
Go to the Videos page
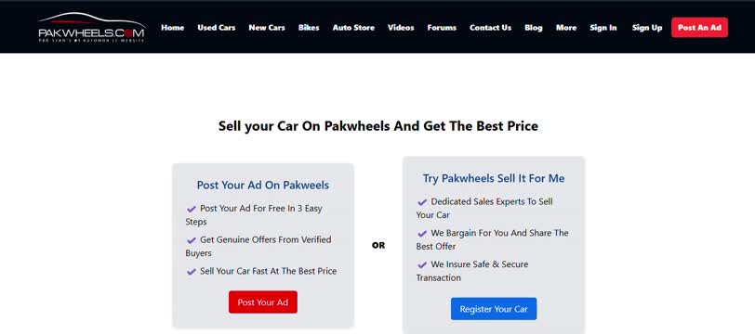pos(401,28)
